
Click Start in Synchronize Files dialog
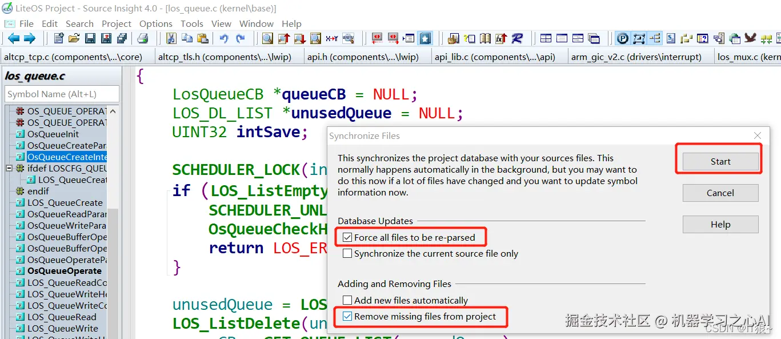(x=720, y=161)
